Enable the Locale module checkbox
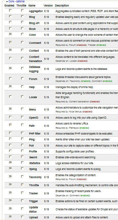The image size is (118, 220). [10, 97]
